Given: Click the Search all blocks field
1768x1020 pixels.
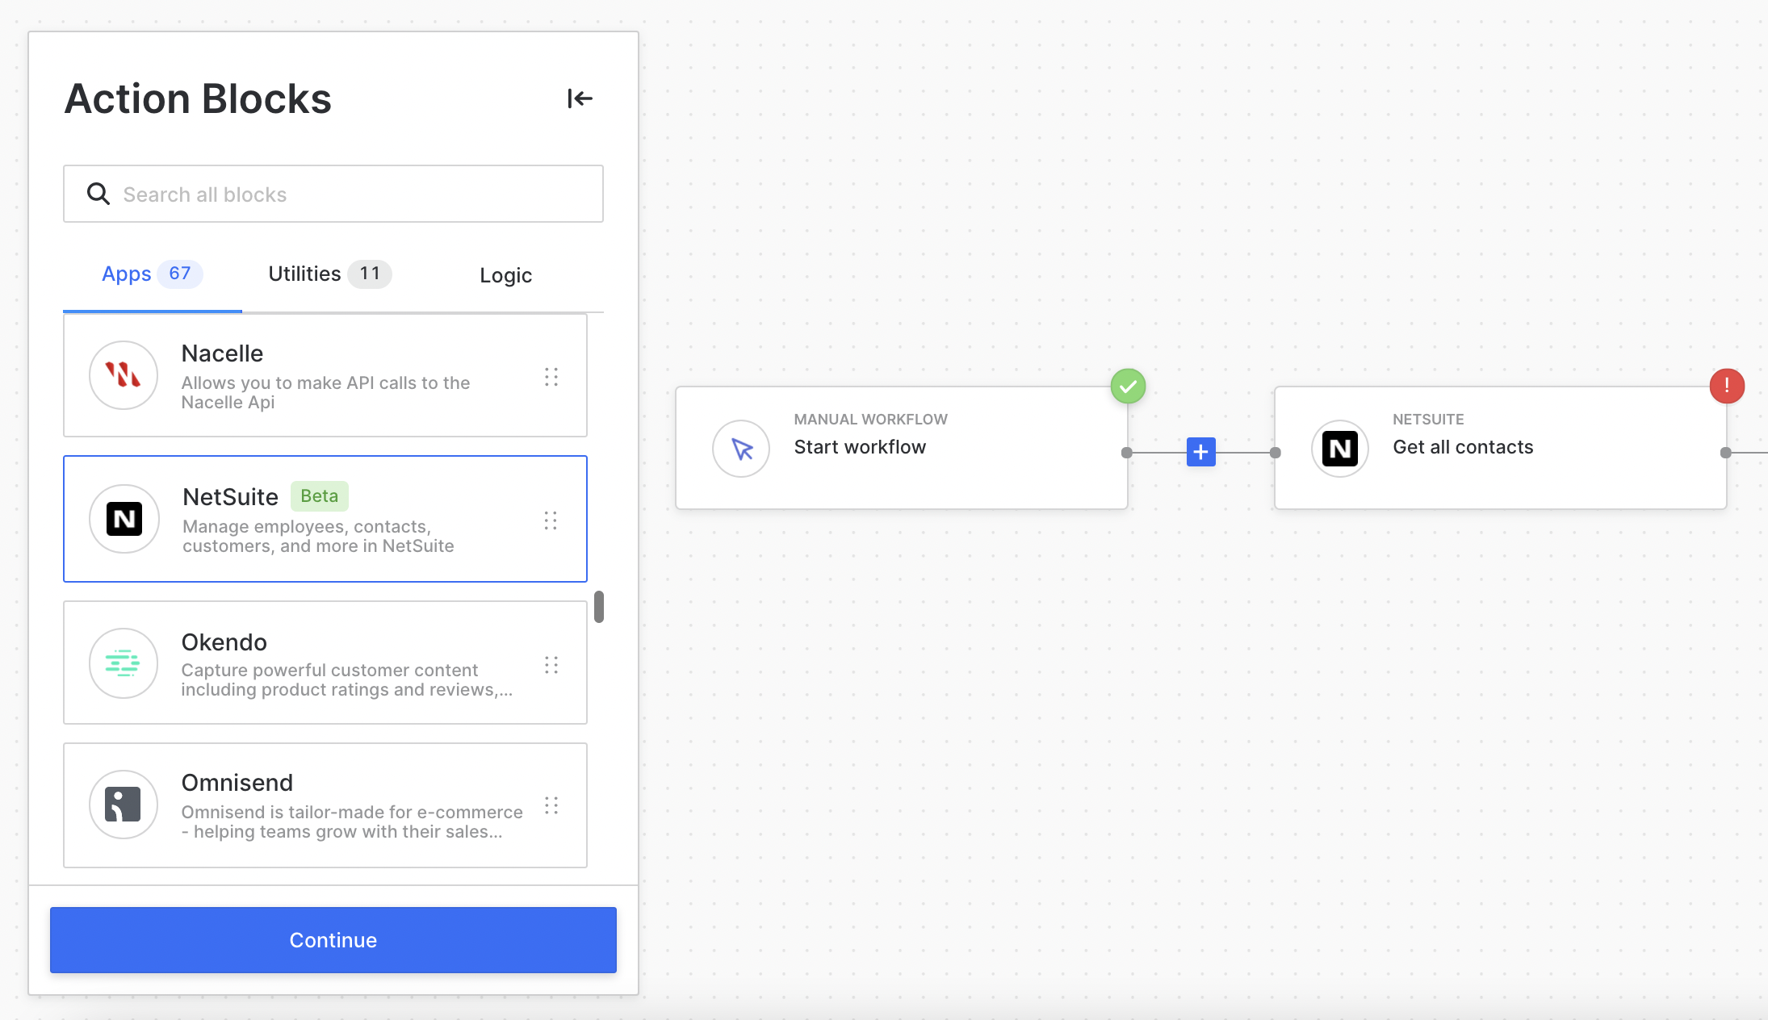Looking at the screenshot, I should point(333,194).
